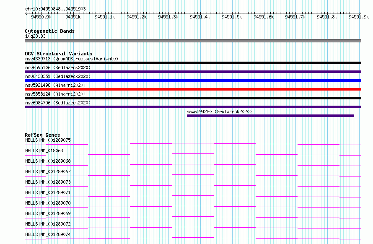This screenshot has height=244, width=373.
Task: Click the chr10:94550848..94551903 coordinate label
Action: [x=55, y=9]
